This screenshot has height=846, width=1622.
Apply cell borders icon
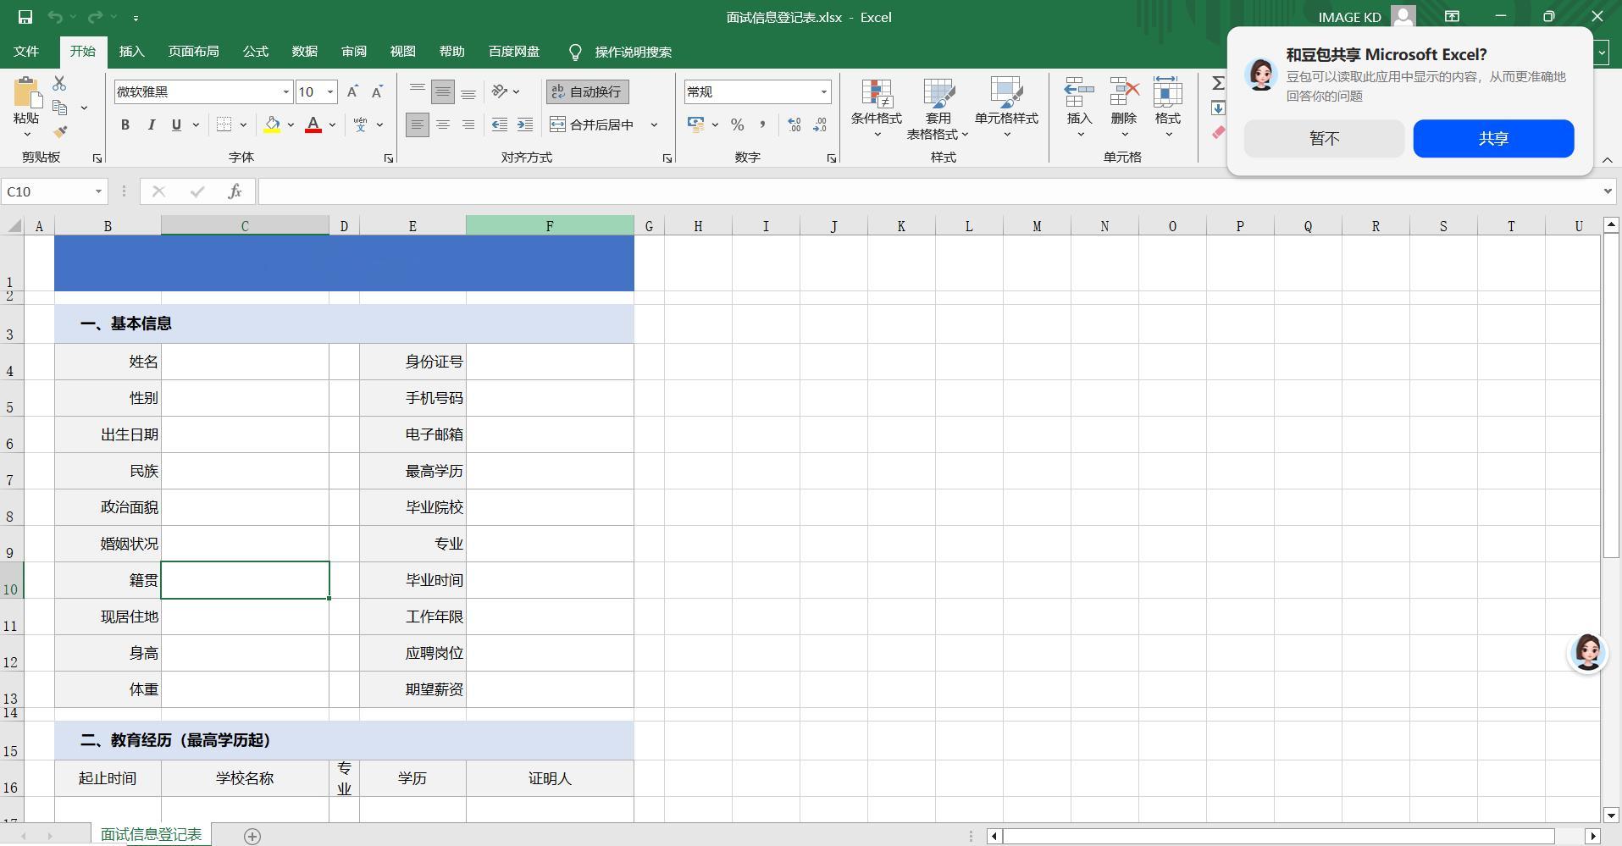[224, 124]
